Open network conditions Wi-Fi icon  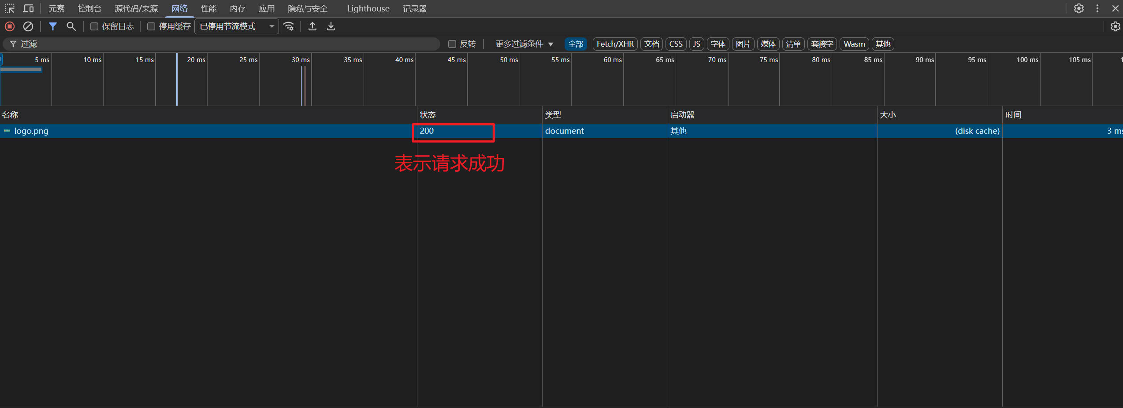(x=289, y=26)
